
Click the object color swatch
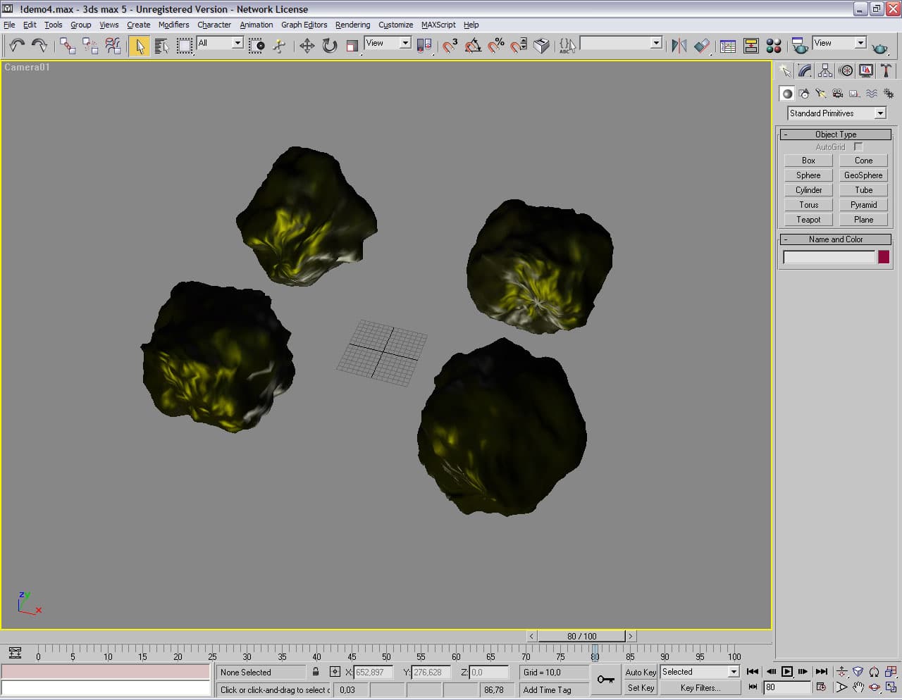point(883,257)
